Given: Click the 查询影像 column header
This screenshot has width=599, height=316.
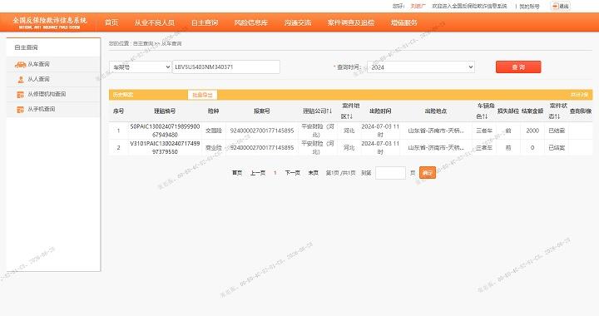Looking at the screenshot, I should [x=581, y=111].
